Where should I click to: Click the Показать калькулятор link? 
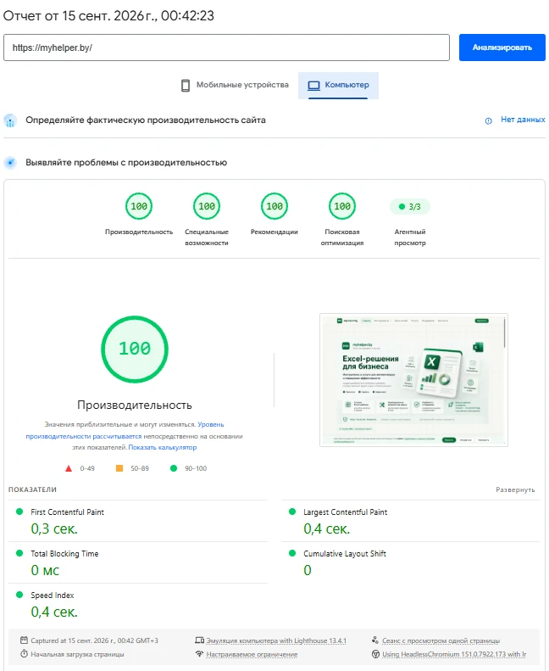click(x=163, y=447)
